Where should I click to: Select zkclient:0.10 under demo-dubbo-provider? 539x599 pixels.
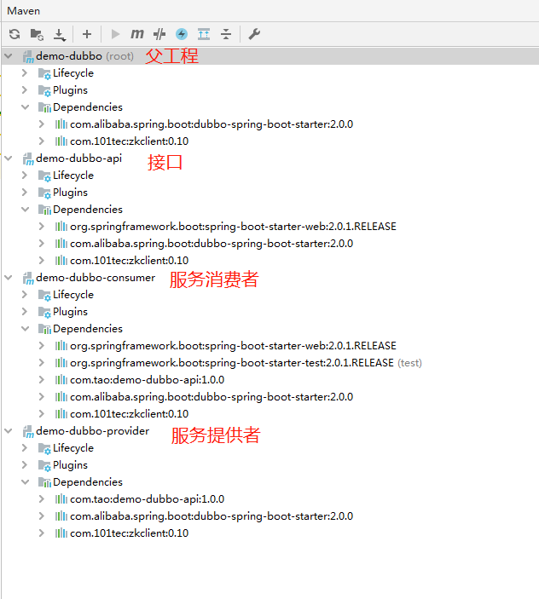coord(130,533)
